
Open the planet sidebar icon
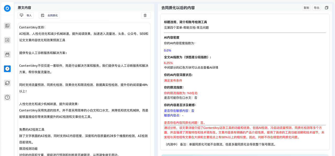pos(7,83)
